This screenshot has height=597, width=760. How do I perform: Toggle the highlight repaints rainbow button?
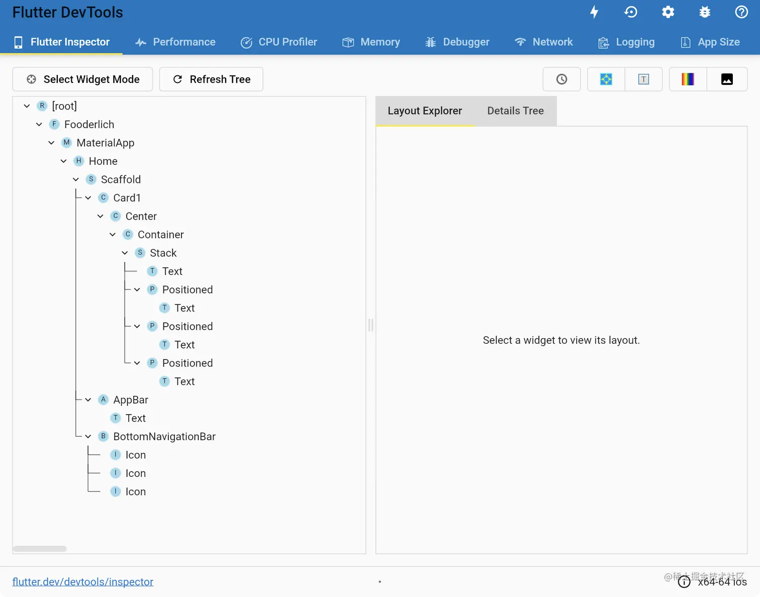point(688,79)
